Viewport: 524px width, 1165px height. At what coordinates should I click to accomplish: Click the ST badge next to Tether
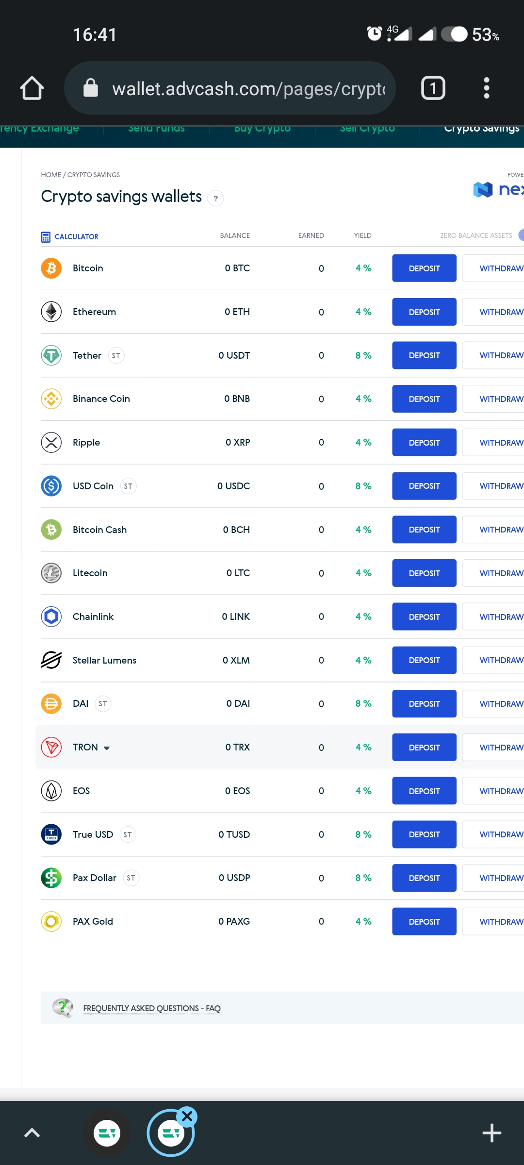point(116,355)
